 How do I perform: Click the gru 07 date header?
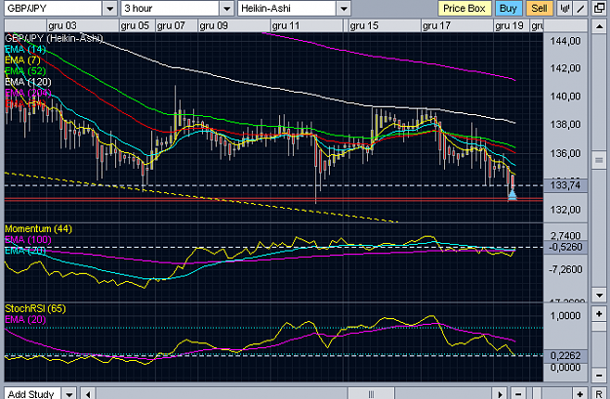click(x=171, y=25)
